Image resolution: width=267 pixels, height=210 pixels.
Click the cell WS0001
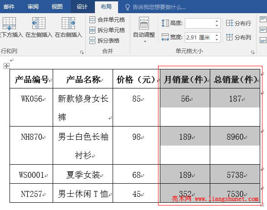pyautogui.click(x=31, y=175)
